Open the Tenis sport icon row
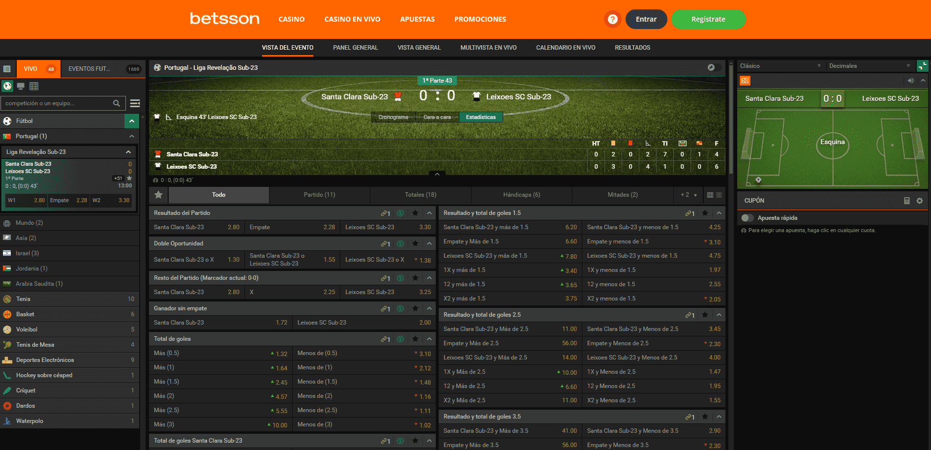The image size is (931, 450). click(x=69, y=299)
